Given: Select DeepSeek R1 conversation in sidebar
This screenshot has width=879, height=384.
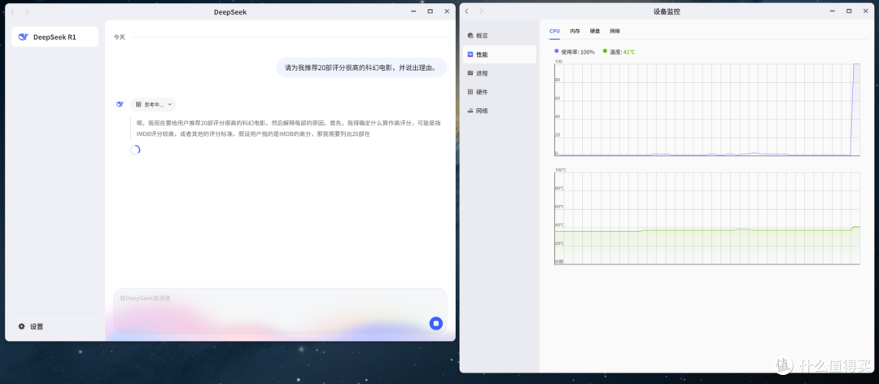Looking at the screenshot, I should coord(55,37).
